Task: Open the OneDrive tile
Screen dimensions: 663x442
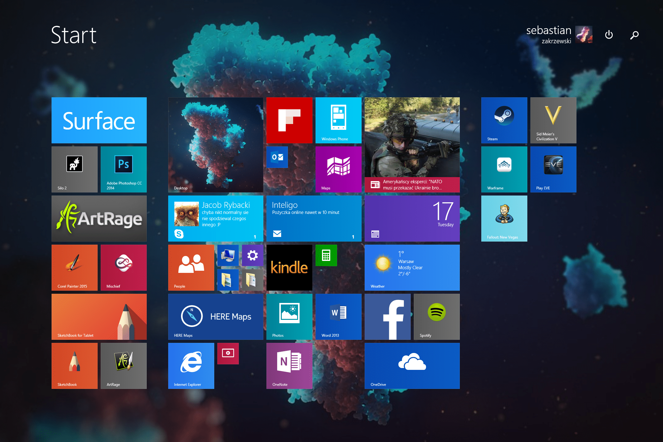Action: 412,366
